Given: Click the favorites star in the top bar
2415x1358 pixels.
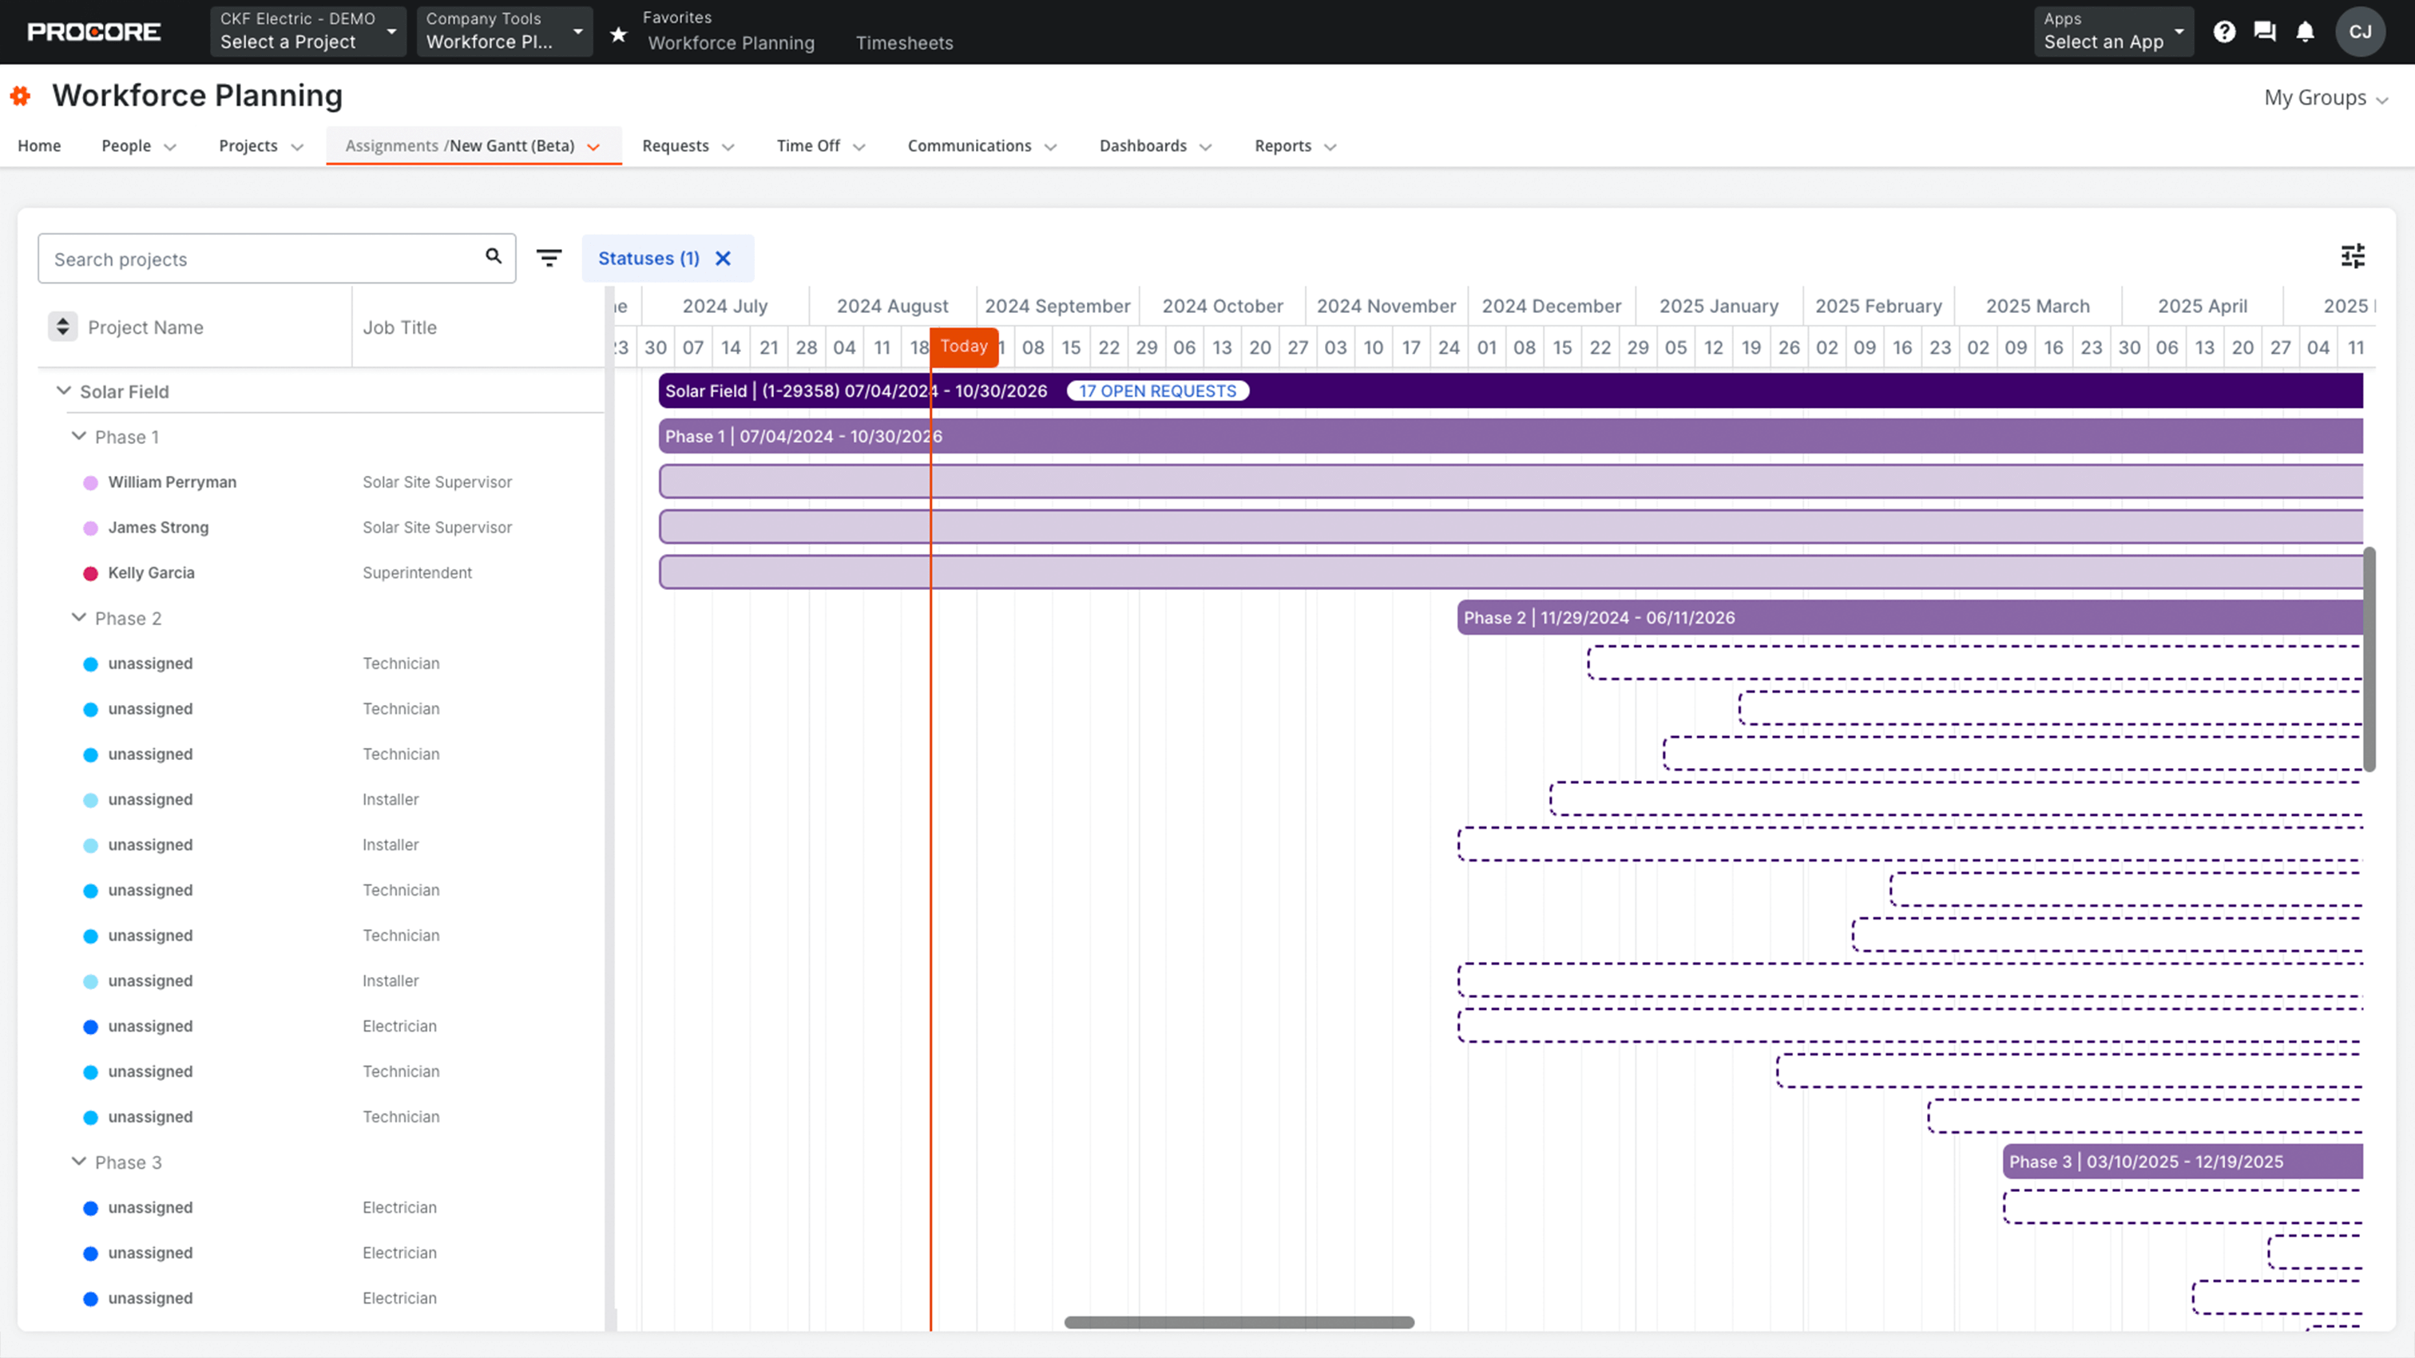Looking at the screenshot, I should pyautogui.click(x=619, y=34).
